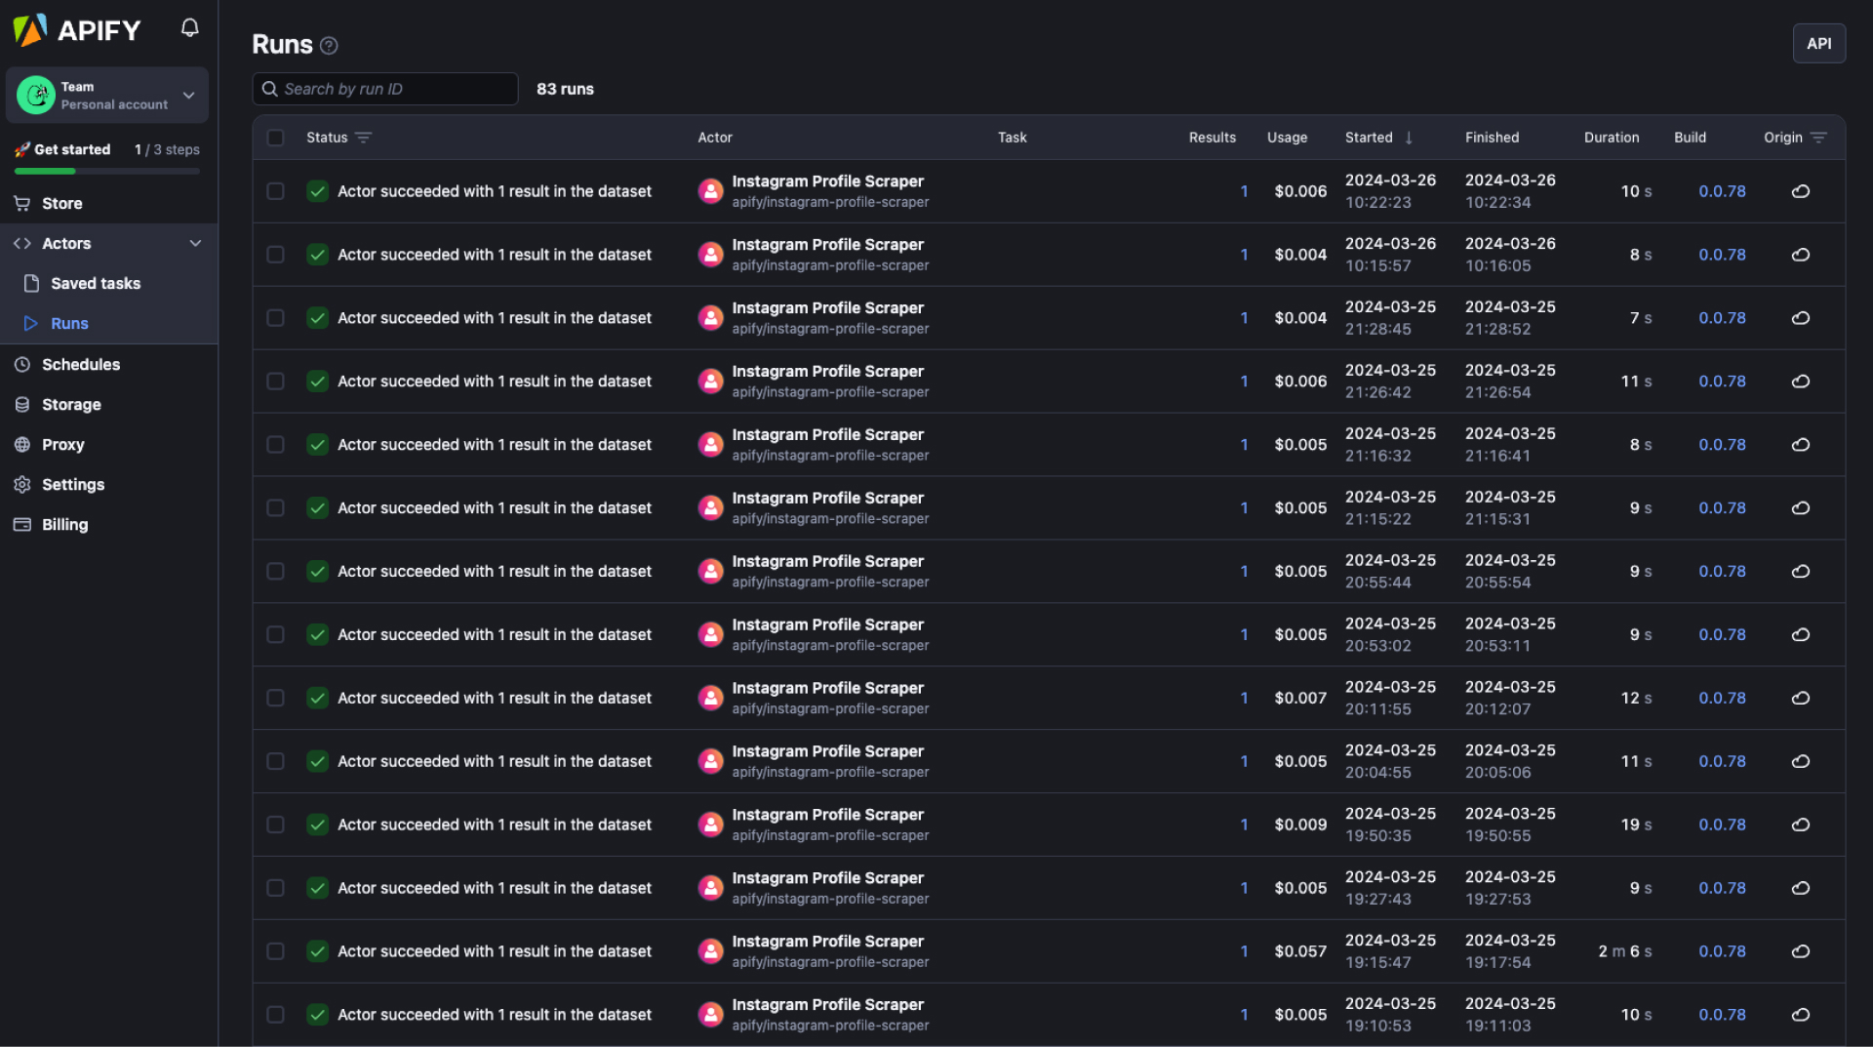Sort by the Started column header
1873x1047 pixels.
1369,138
